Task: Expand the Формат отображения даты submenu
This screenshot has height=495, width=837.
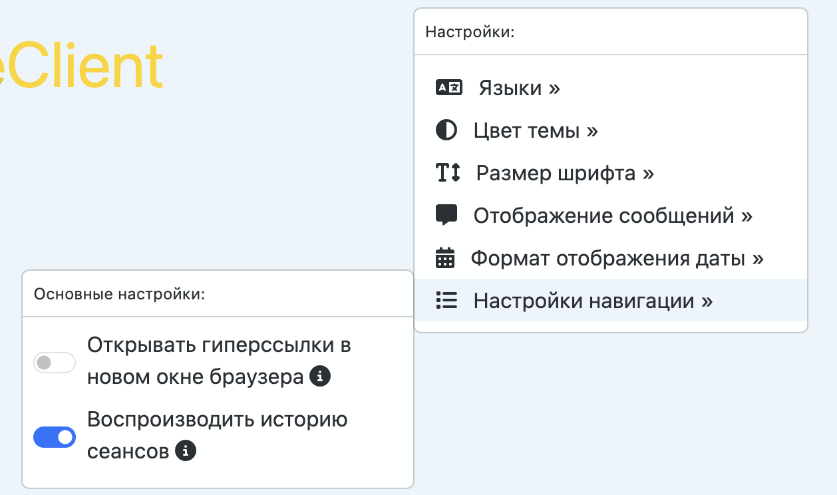Action: tap(617, 257)
